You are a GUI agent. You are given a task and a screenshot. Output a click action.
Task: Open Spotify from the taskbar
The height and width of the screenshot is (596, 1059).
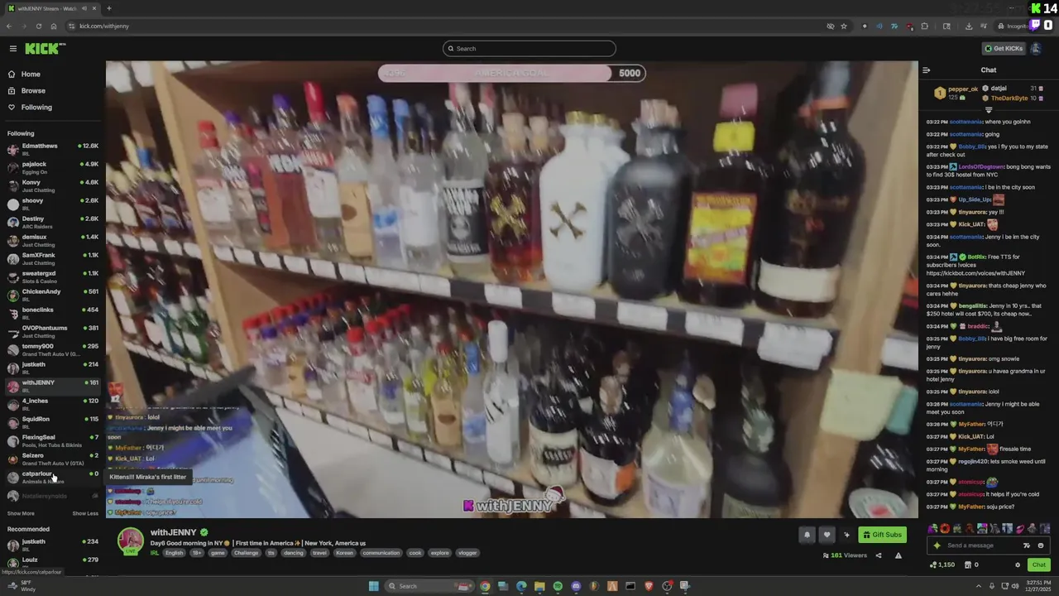tap(558, 586)
